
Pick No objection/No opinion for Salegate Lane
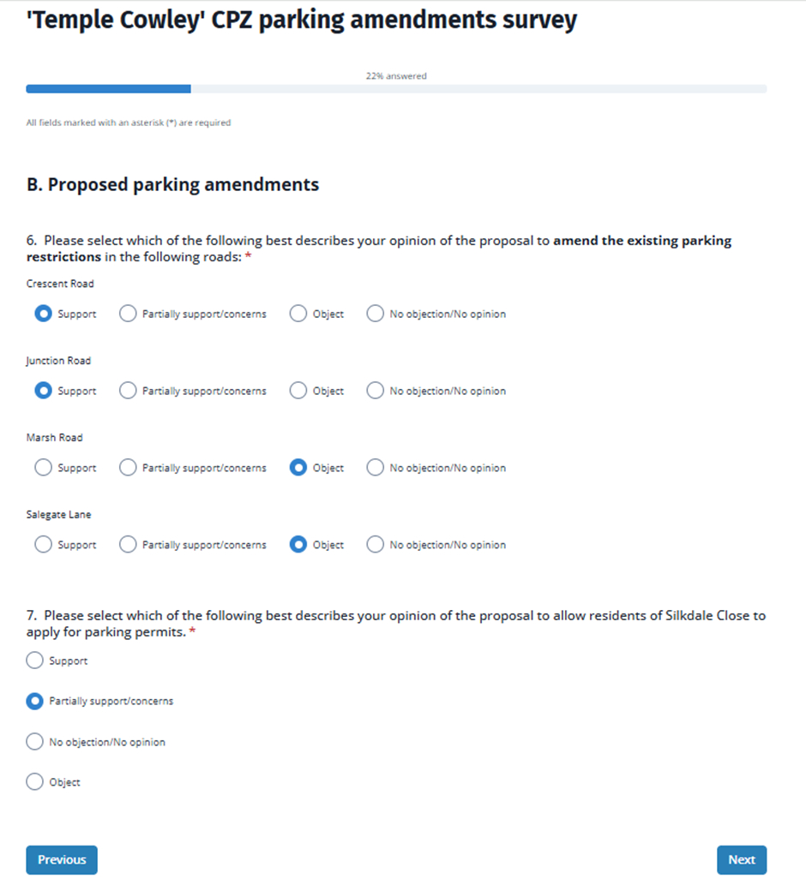[375, 545]
